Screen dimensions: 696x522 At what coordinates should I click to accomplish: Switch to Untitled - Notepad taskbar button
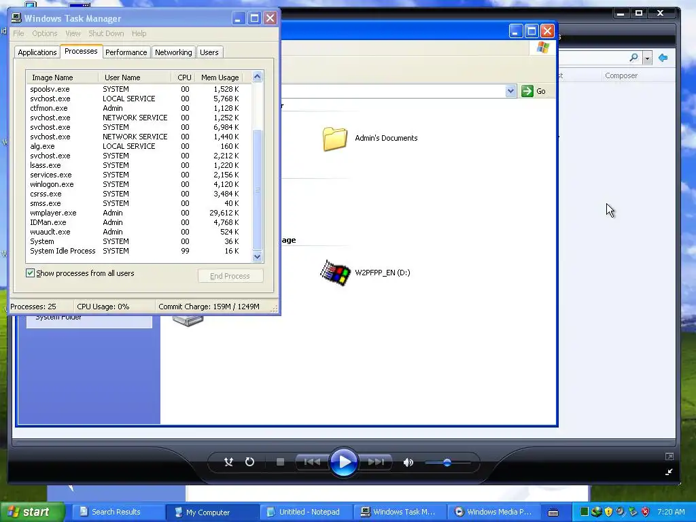pyautogui.click(x=307, y=512)
